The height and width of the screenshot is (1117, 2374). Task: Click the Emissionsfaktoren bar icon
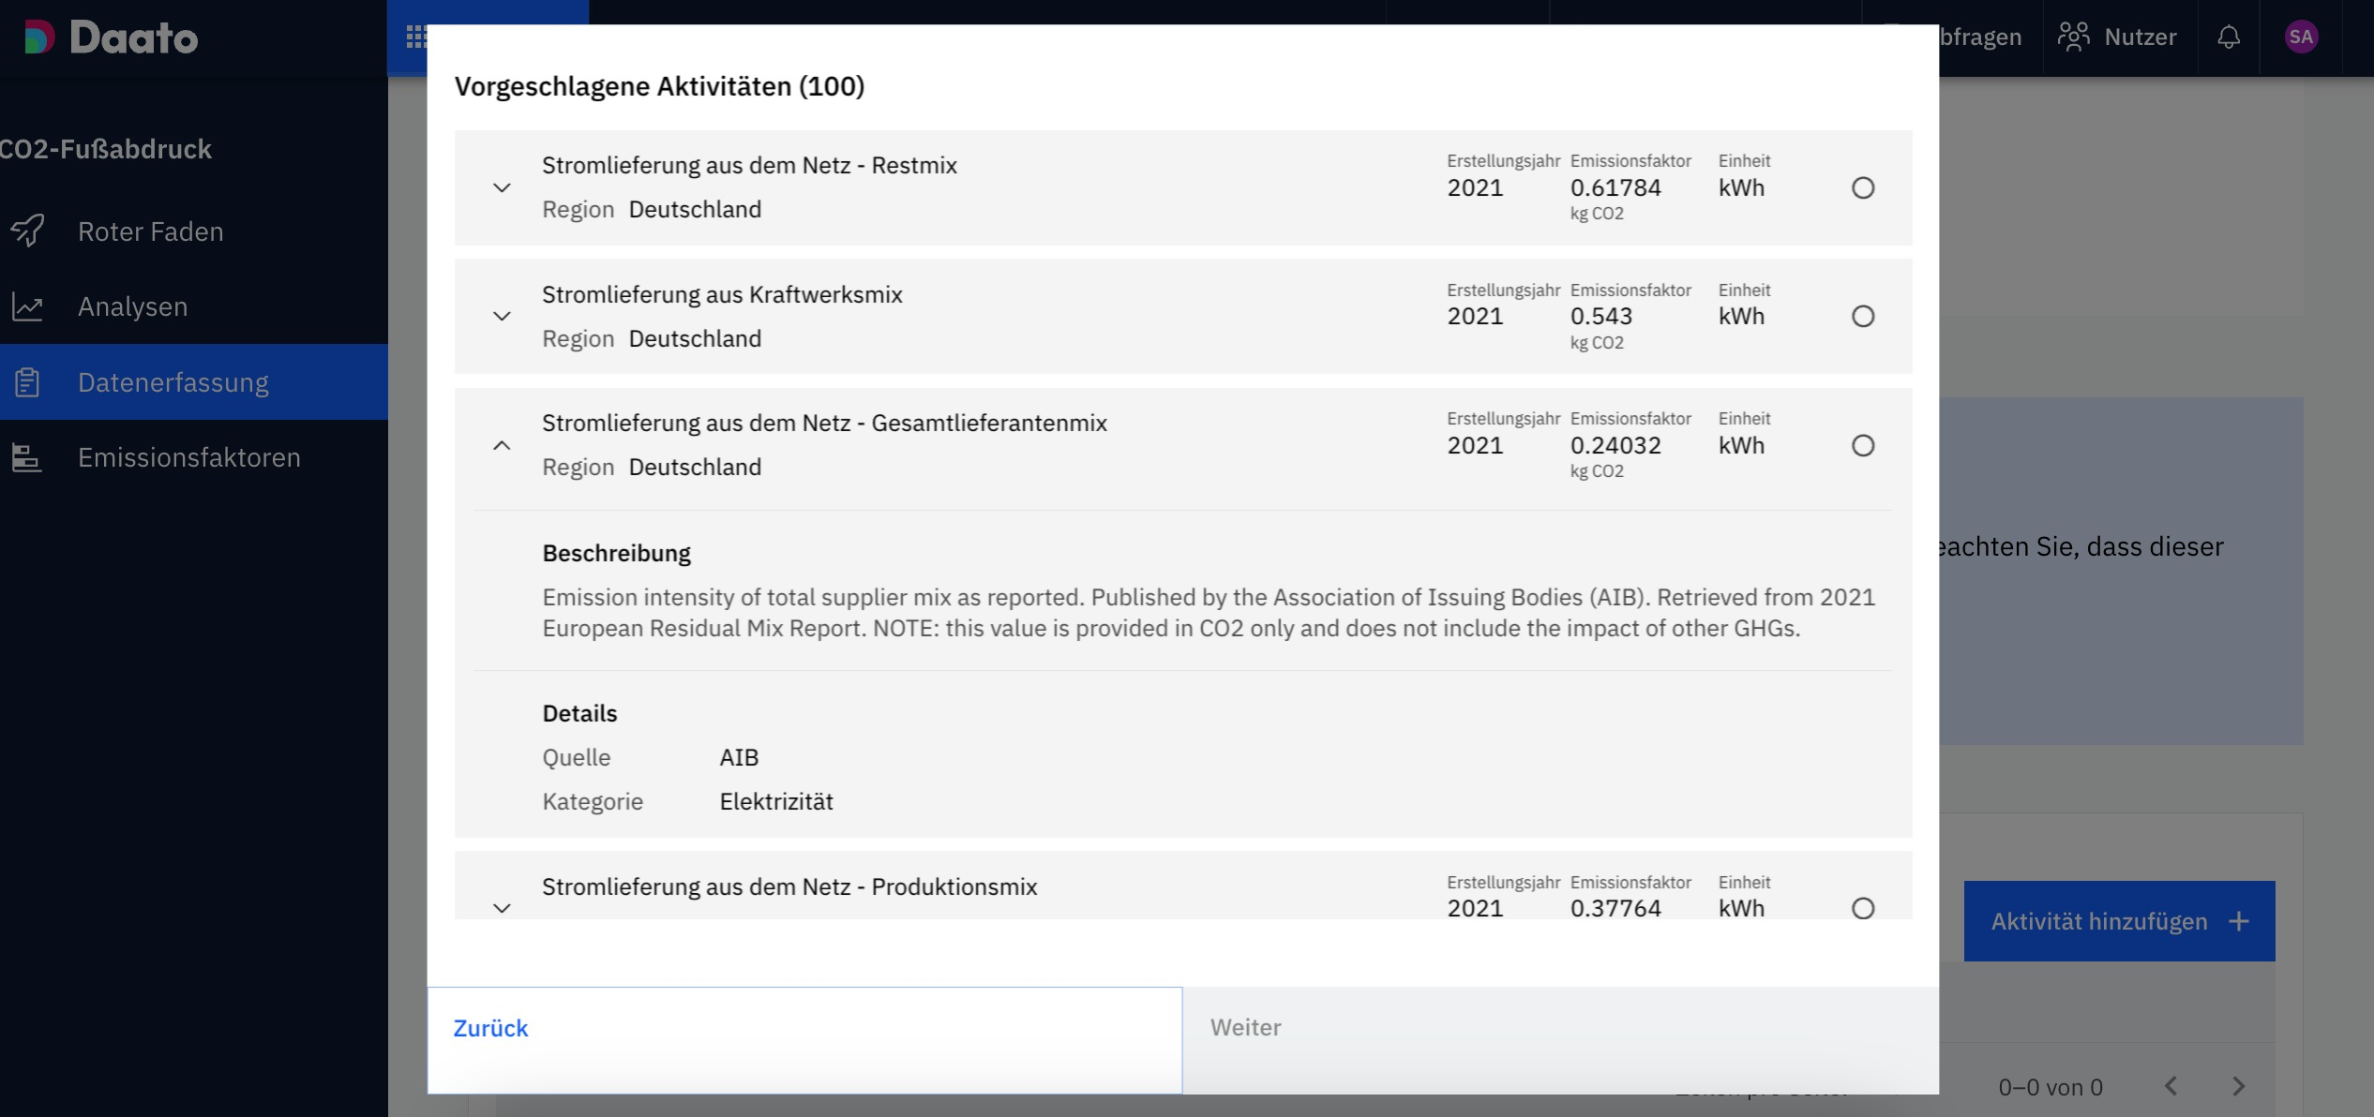coord(26,457)
